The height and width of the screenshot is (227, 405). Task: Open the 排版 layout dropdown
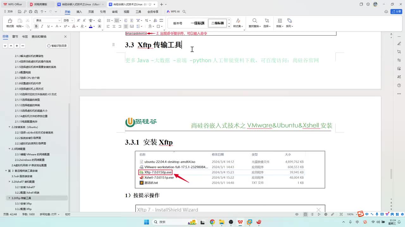click(x=279, y=26)
